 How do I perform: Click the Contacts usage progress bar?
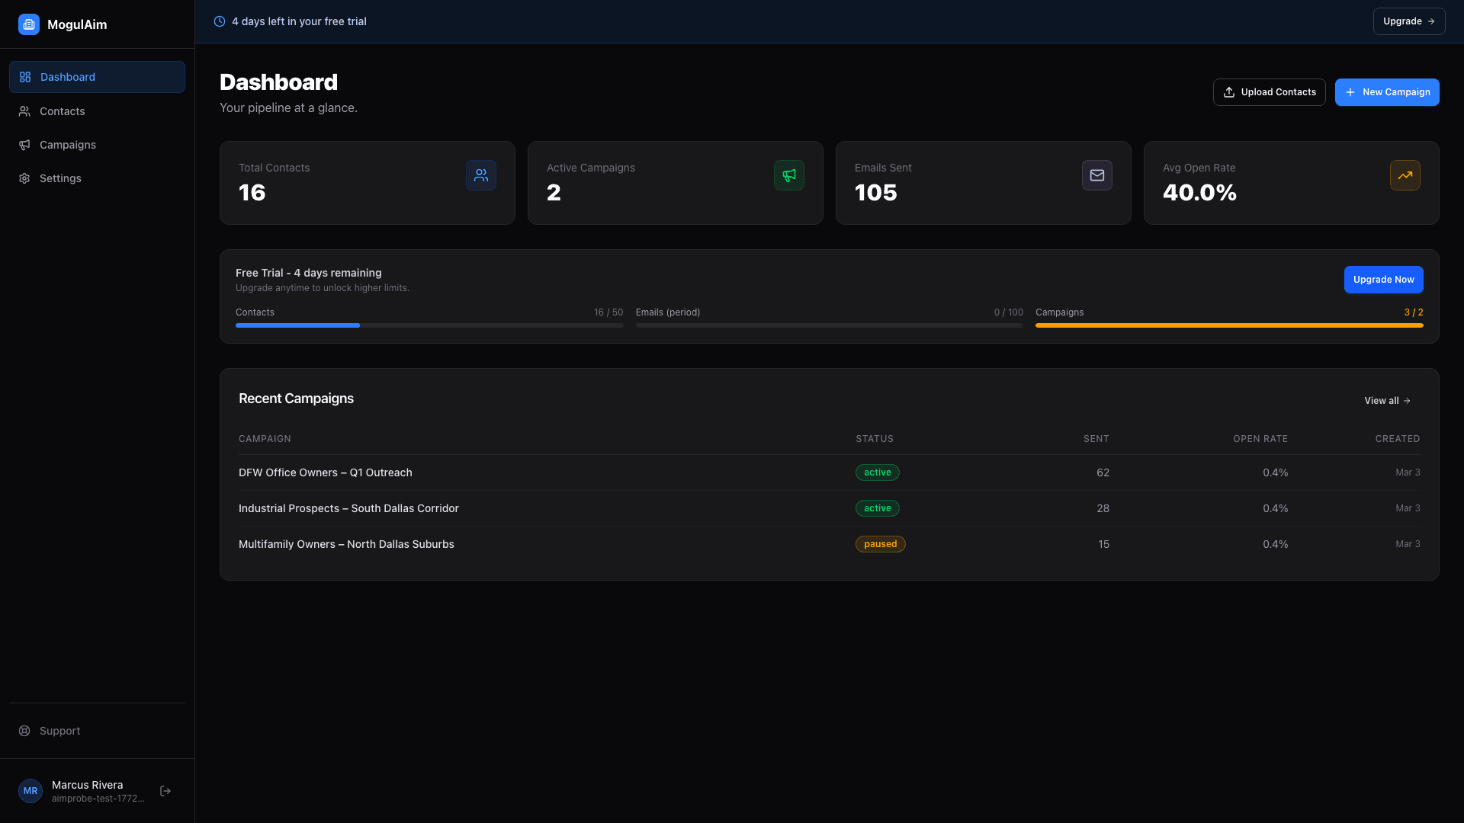tap(429, 325)
